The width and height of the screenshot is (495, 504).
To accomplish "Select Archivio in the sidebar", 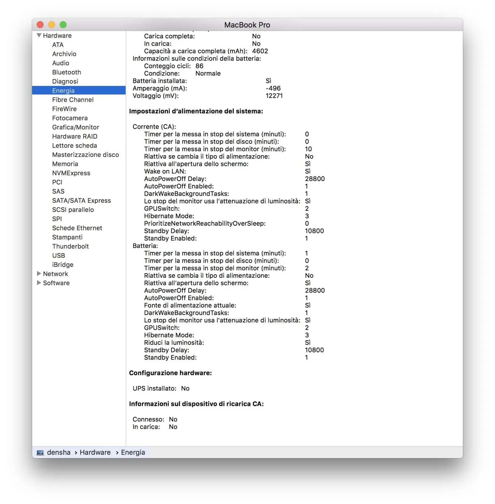I will (x=64, y=54).
